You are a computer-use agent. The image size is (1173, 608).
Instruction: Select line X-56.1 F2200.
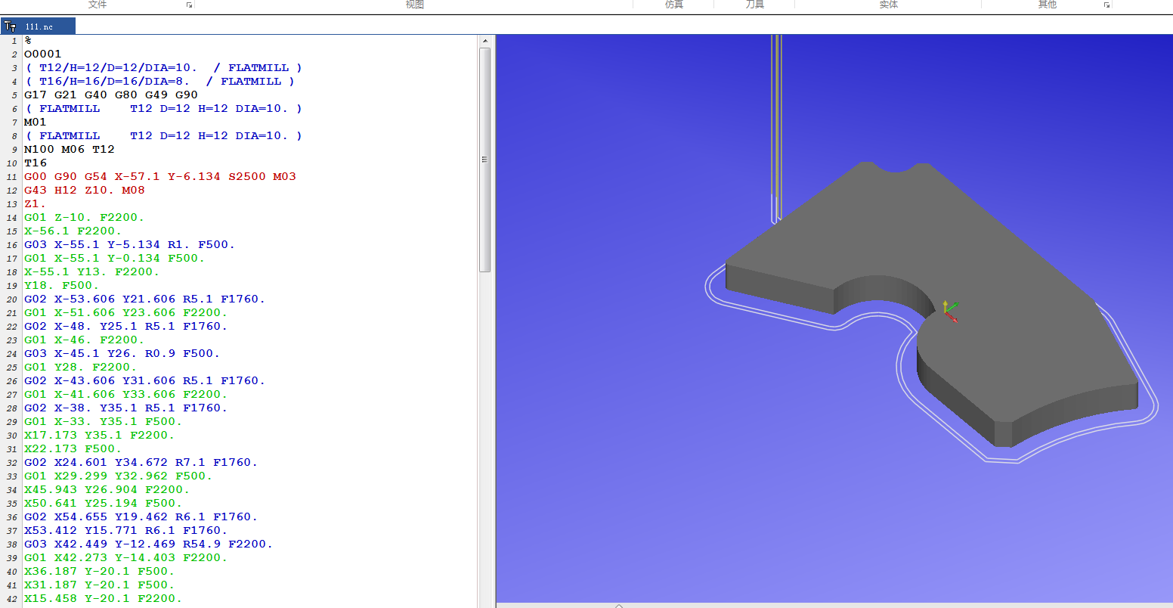(73, 231)
